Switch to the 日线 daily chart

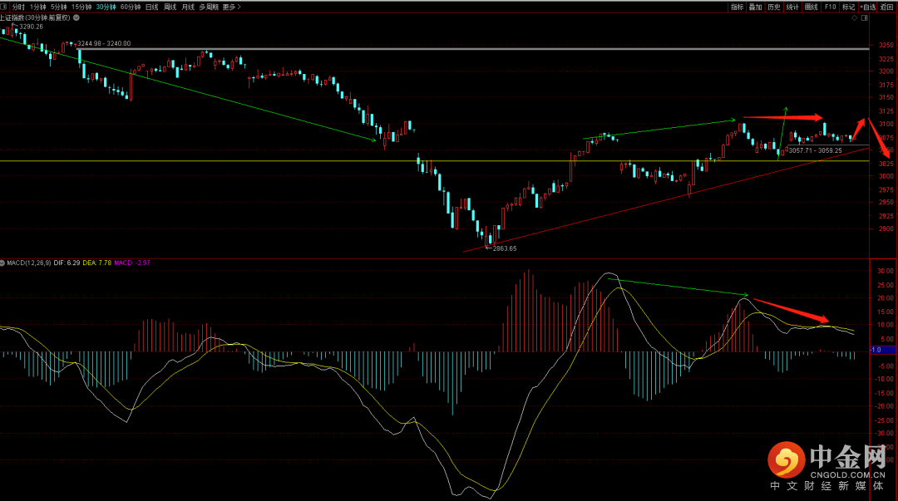(x=152, y=7)
